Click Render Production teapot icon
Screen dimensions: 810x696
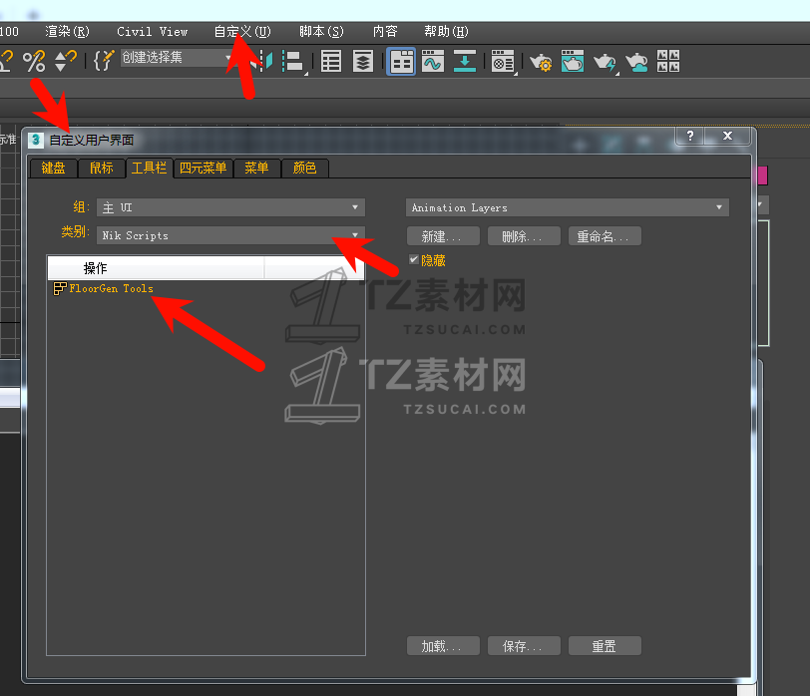pyautogui.click(x=605, y=62)
